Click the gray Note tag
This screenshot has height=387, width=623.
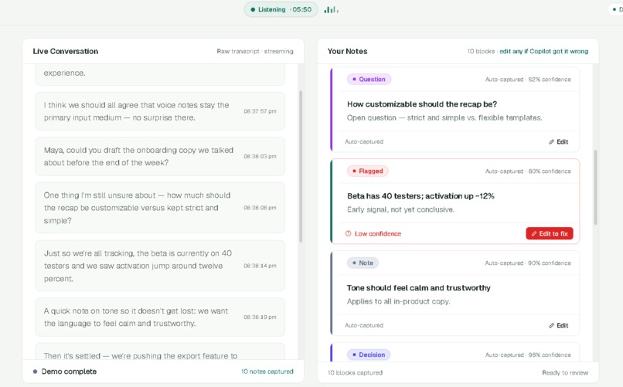[363, 263]
